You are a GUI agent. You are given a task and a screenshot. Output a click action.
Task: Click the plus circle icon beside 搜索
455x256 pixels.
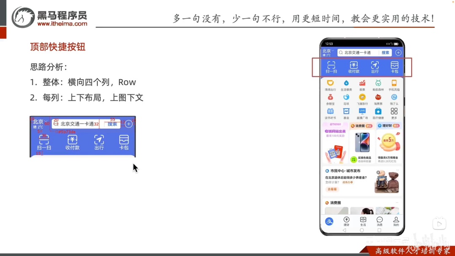coord(399,53)
